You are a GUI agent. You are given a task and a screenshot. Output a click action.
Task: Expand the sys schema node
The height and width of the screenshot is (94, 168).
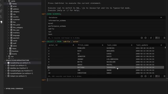tap(7, 56)
